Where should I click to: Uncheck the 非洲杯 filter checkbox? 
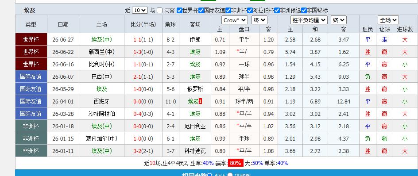228,10
